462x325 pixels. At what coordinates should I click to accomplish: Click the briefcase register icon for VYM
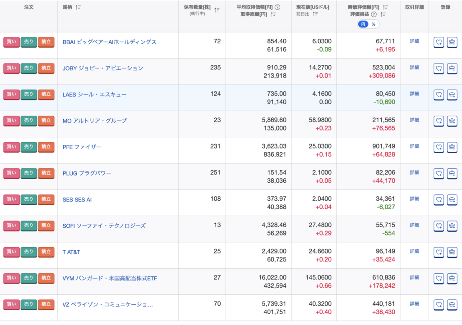[452, 278]
